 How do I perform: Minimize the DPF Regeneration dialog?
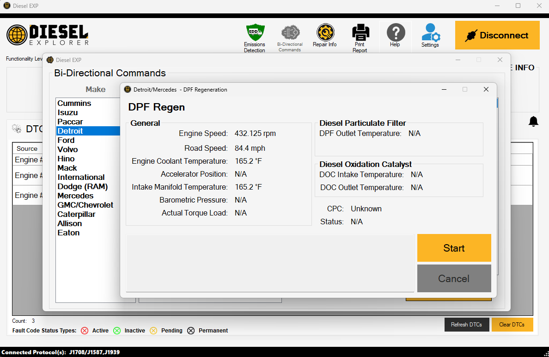point(444,89)
